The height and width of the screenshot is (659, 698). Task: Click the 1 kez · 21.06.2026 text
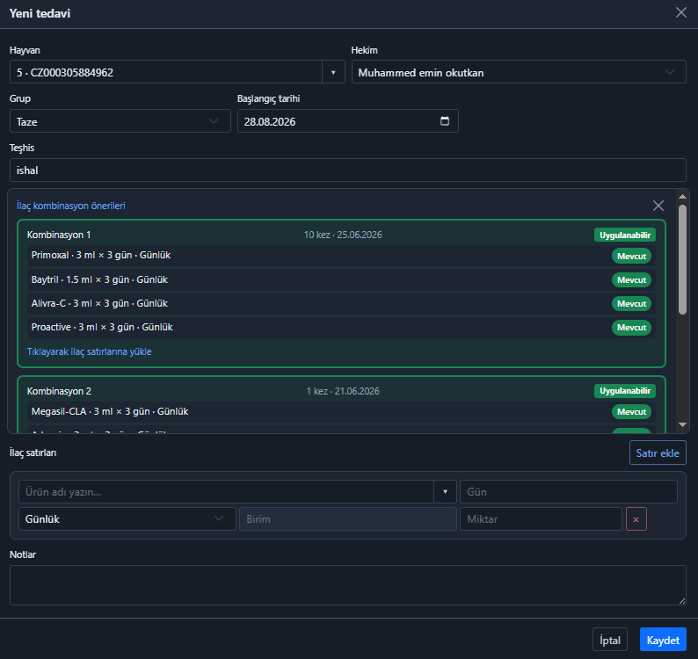point(343,391)
